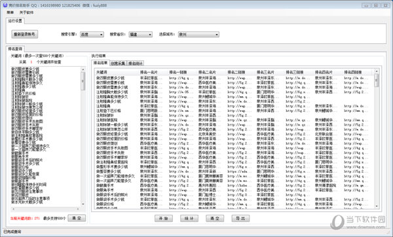
Task: Click the 排名四链接 column header
Action: tap(358, 72)
